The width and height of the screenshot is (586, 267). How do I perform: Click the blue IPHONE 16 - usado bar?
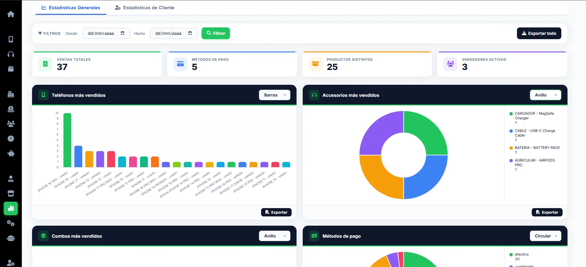point(78,156)
